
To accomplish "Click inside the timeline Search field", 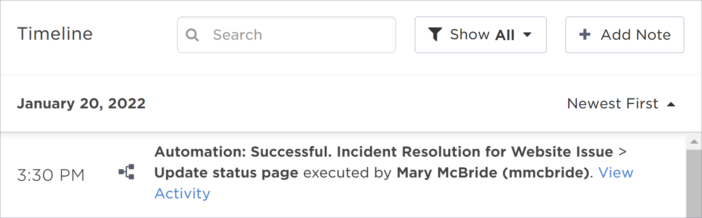I will click(x=287, y=35).
